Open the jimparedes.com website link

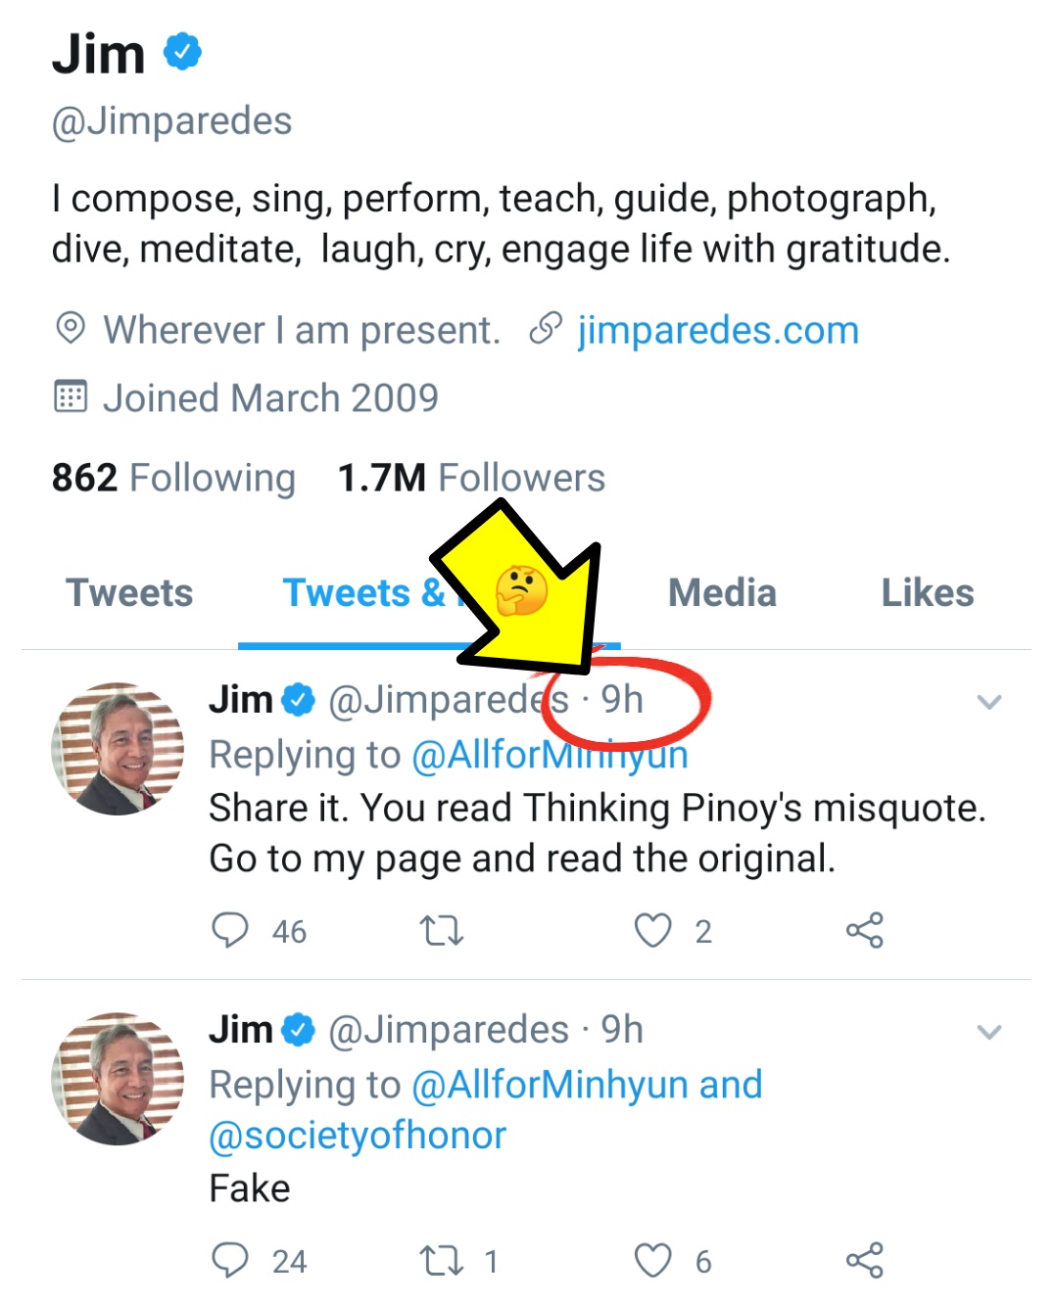(717, 331)
